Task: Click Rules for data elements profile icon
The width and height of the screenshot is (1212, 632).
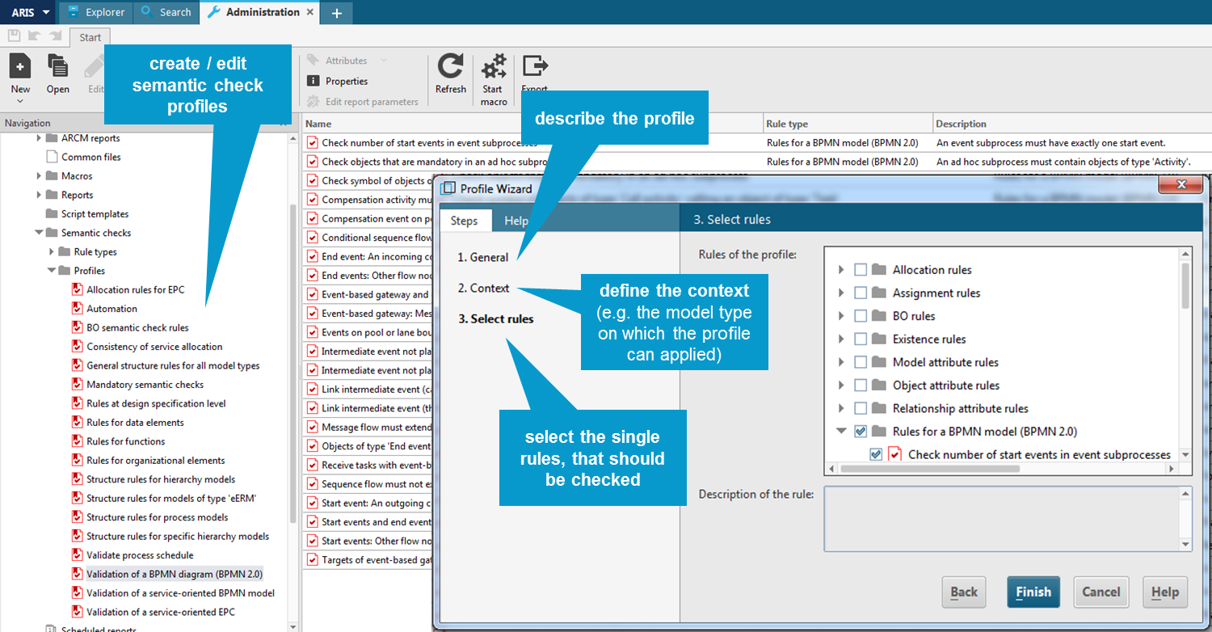Action: 78,422
